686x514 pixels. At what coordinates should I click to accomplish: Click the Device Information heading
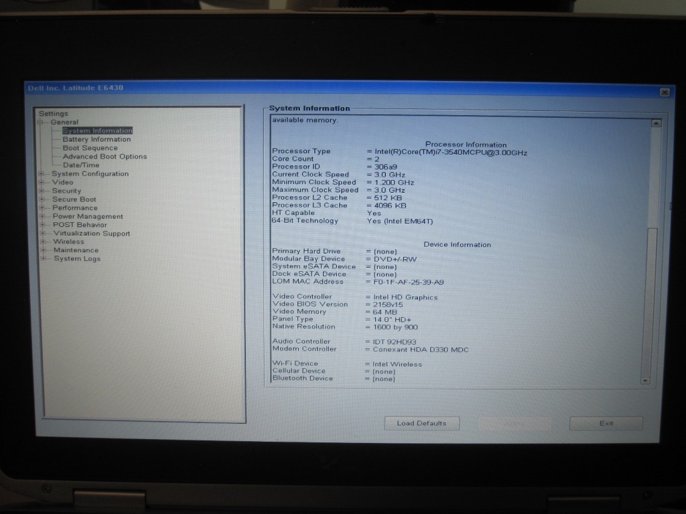tap(457, 245)
